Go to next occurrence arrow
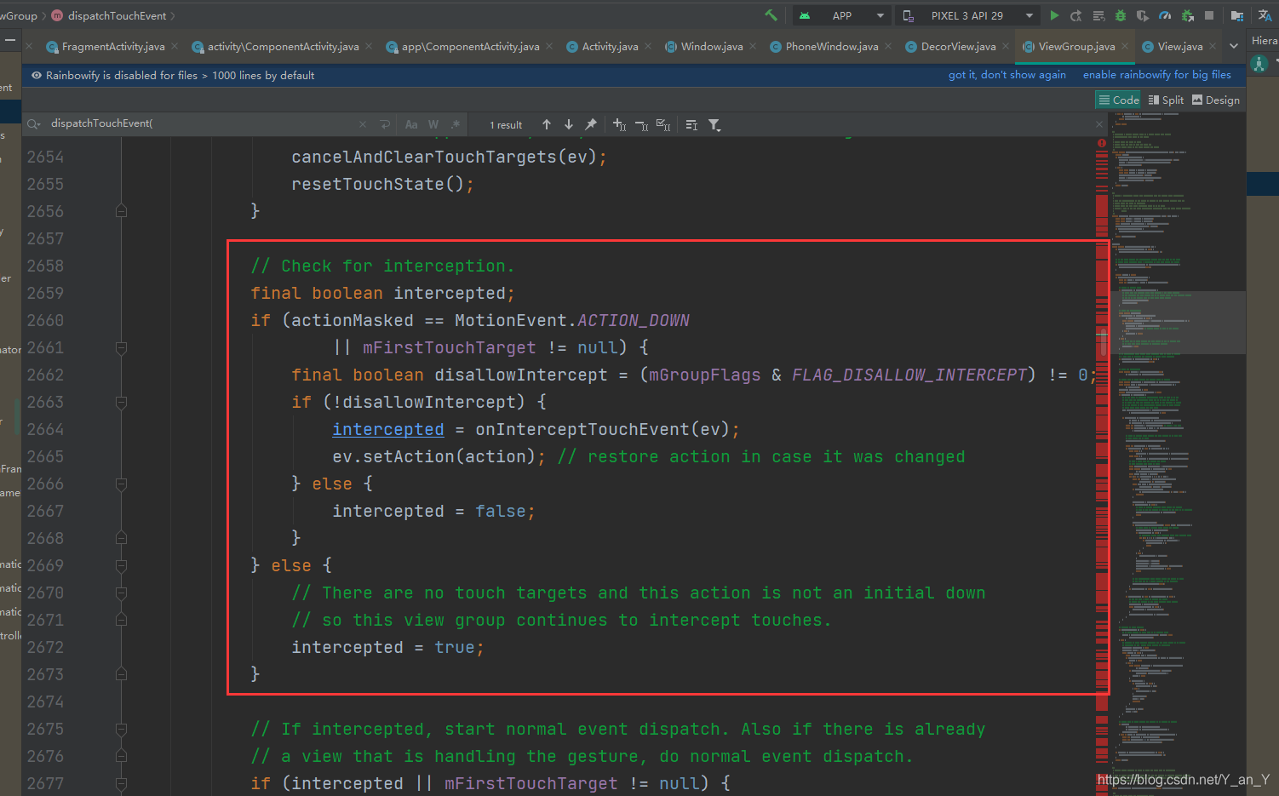1279x796 pixels. [569, 124]
